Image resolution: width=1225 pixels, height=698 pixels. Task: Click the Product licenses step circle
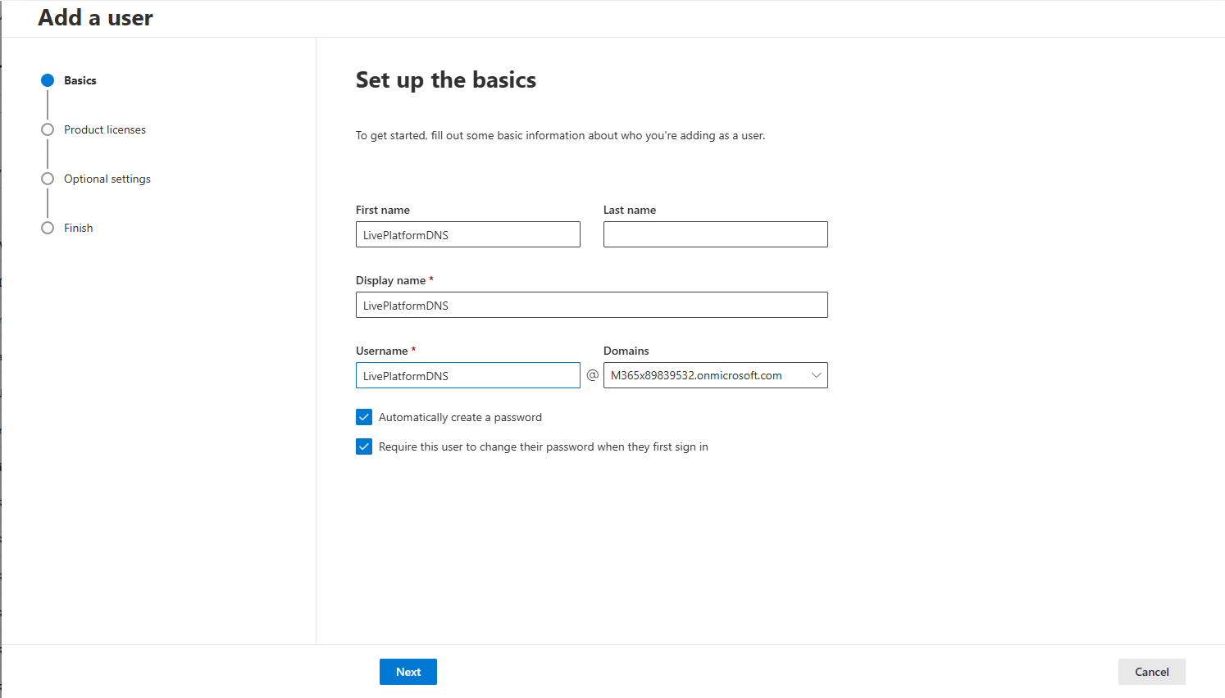pyautogui.click(x=48, y=129)
